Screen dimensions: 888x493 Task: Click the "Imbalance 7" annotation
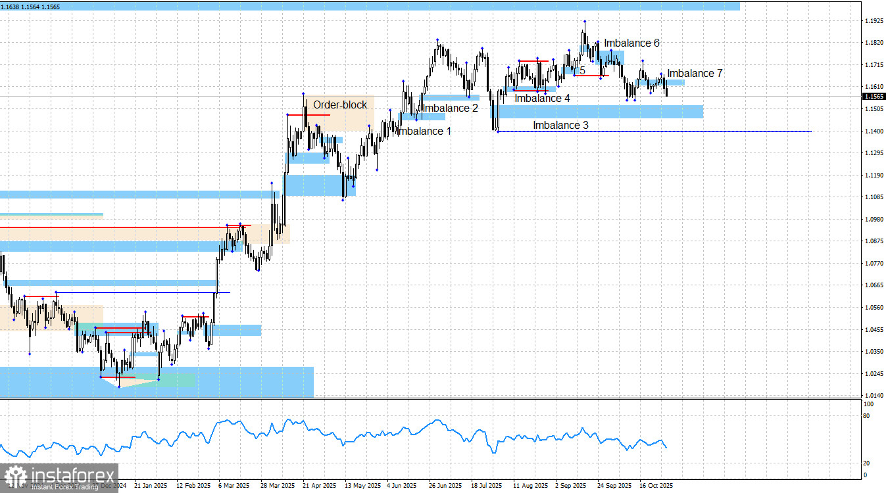coord(695,74)
